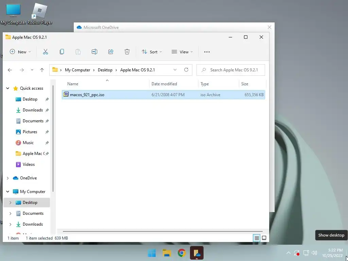
Task: Open the See more ellipsis menu
Action: tap(207, 52)
